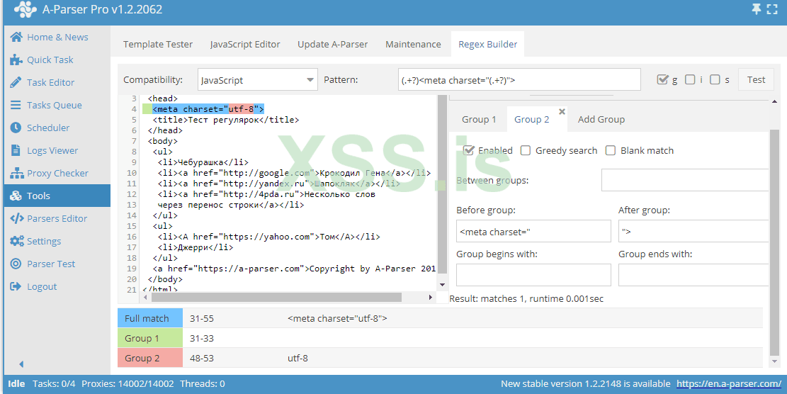The height and width of the screenshot is (394, 787).
Task: Click the Proxy Checker network icon
Action: (x=16, y=173)
